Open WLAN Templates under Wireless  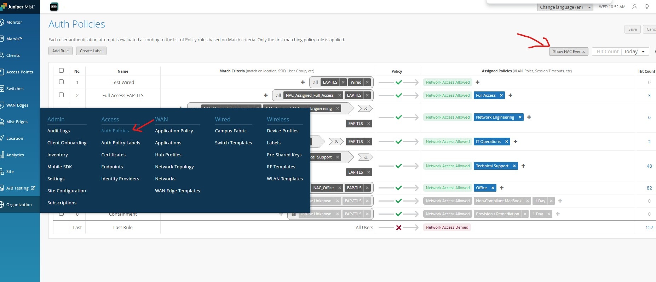(x=285, y=179)
